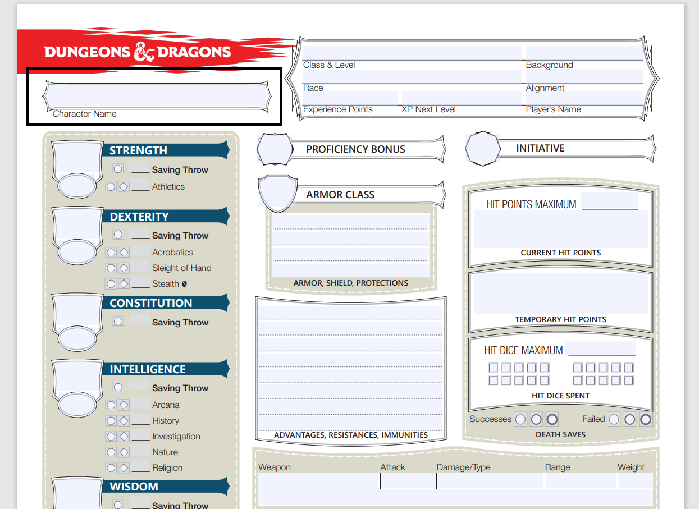This screenshot has width=699, height=509.
Task: Click the Constitution score box
Action: coord(77,310)
